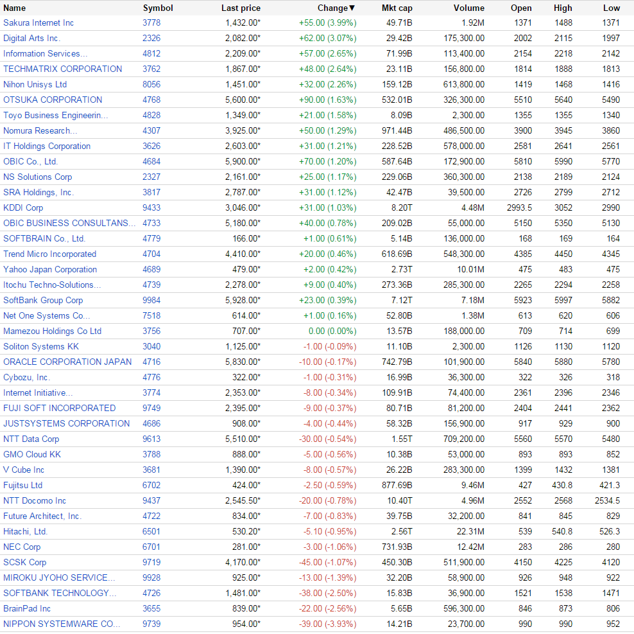Image resolution: width=634 pixels, height=634 pixels.
Task: Open FUJI SOFT INCORPORATED link
Action: [x=60, y=408]
